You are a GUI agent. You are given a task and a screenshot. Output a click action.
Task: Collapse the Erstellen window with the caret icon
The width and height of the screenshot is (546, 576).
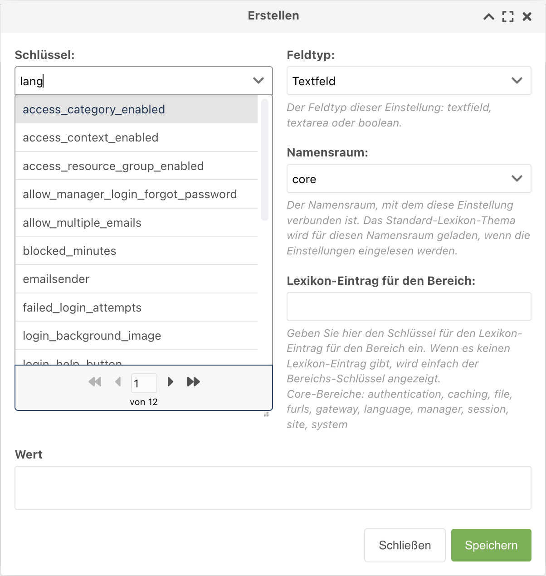(x=488, y=17)
